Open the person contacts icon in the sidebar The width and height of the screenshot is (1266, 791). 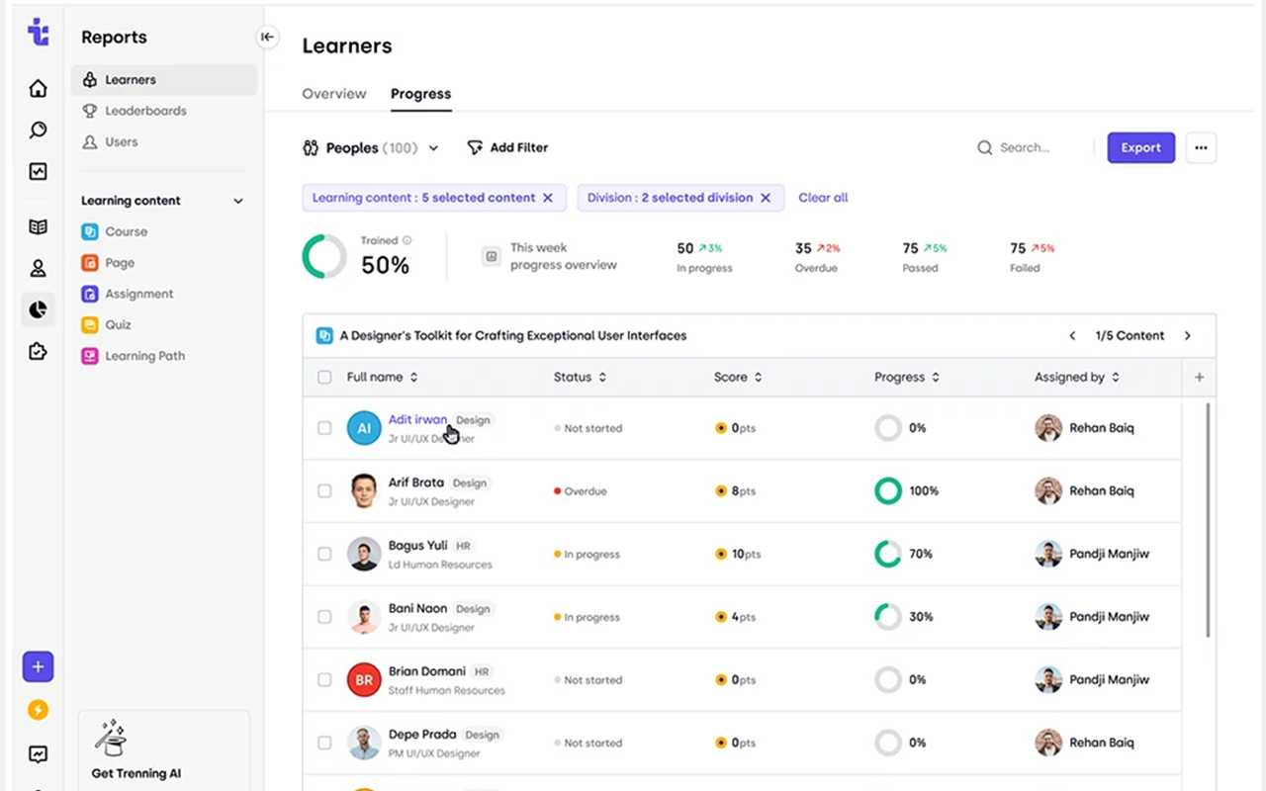[38, 267]
